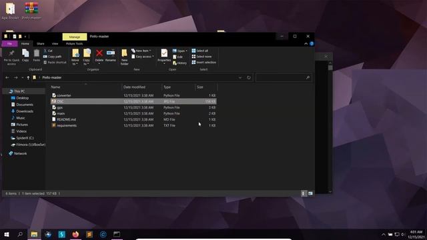Viewport: 427px width, 240px height.
Task: Click Copy path in Clipboard group
Action: pyautogui.click(x=52, y=57)
